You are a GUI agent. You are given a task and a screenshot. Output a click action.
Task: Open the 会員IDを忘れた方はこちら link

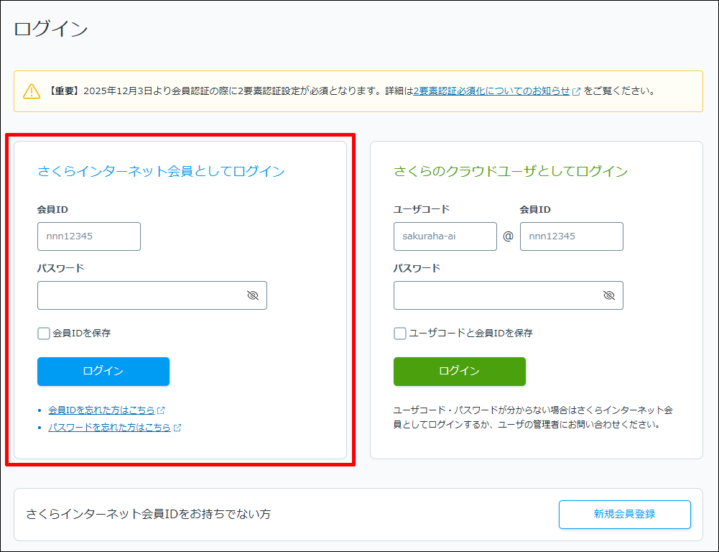click(101, 410)
